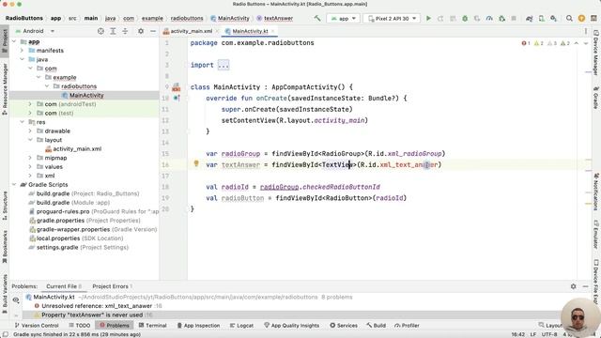Toggle the Bookmarks side tab
Viewport: 601px width, 338px height.
coord(5,247)
